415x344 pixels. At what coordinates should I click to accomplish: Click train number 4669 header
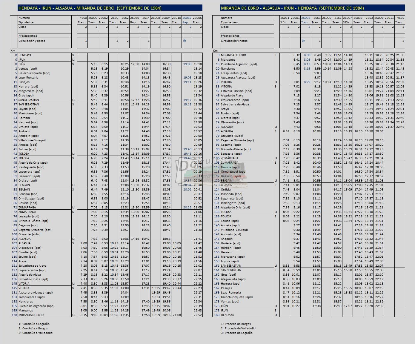(x=401, y=18)
